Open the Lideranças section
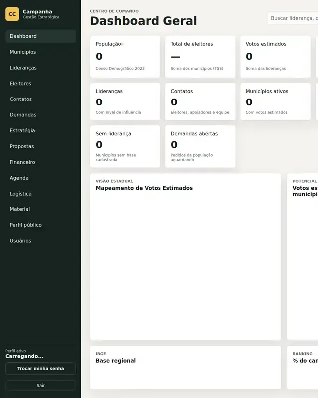This screenshot has width=318, height=398. 41,68
